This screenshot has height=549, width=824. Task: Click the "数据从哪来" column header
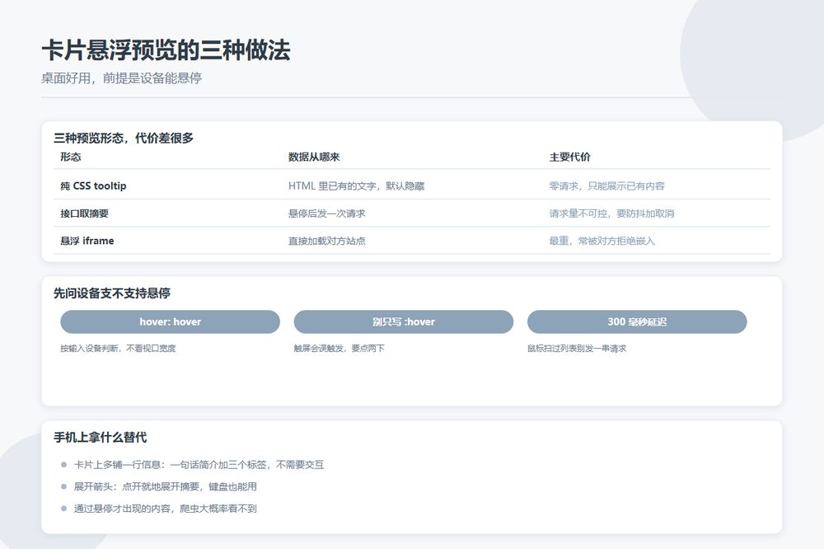point(314,157)
